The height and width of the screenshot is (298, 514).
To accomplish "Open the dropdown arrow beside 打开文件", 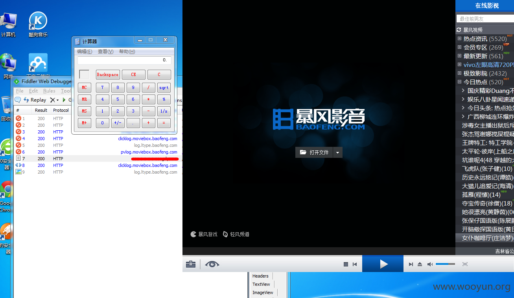I will click(338, 152).
